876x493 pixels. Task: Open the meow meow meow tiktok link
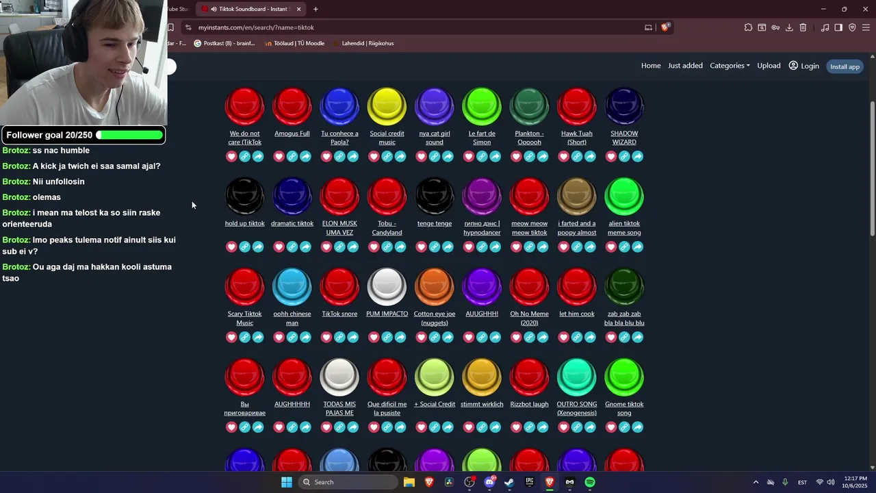point(529,228)
